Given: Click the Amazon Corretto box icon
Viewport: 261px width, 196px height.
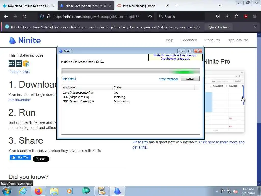Looking at the screenshot, I should 26,64.
